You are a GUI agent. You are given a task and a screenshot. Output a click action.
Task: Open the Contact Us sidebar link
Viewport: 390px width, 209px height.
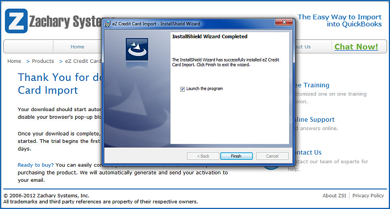coord(308,152)
